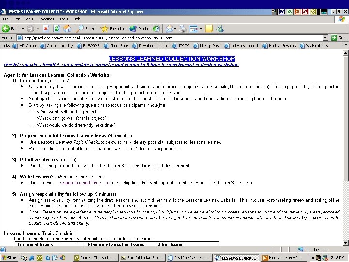Open the File menu
The height and width of the screenshot is (262, 349).
coord(6,19)
